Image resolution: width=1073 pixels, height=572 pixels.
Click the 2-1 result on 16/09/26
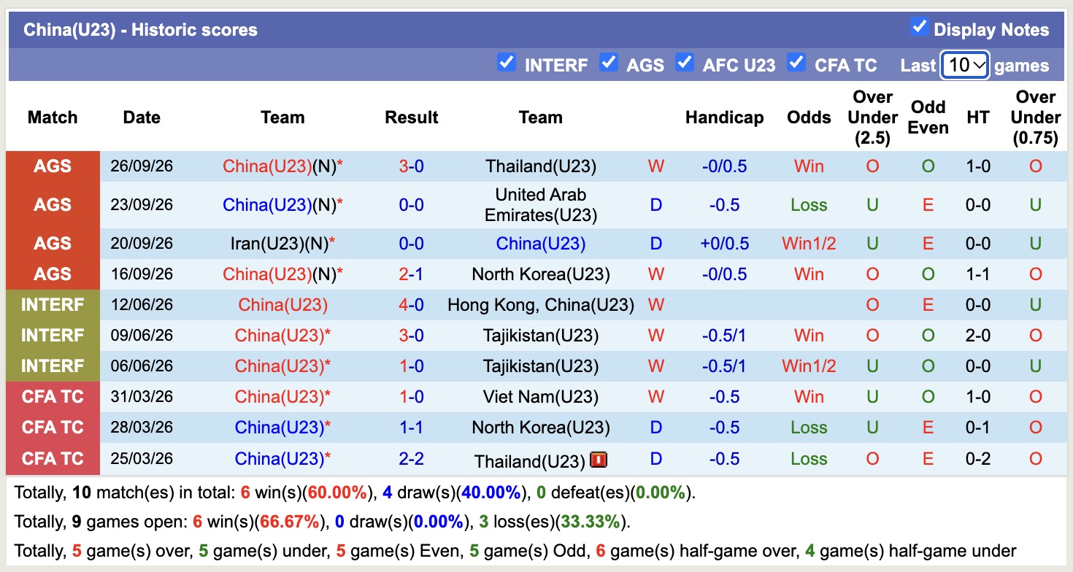coord(412,274)
